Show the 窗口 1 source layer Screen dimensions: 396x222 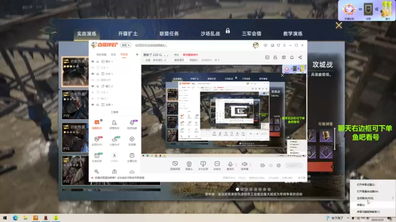[93, 98]
